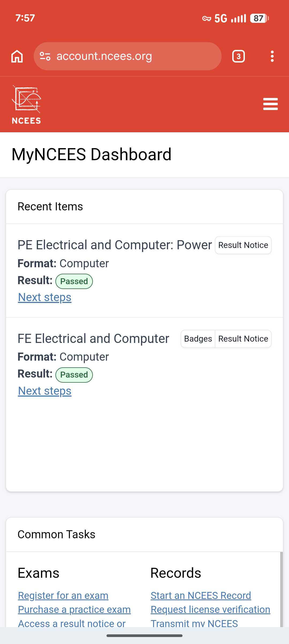289x644 pixels.
Task: Open the hamburger navigation menu
Action: (x=270, y=104)
